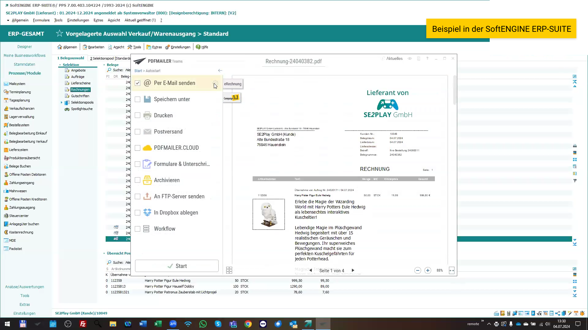Open the dropdown arrow left of Allgemein menu
Image resolution: width=588 pixels, height=330 pixels.
(8, 20)
